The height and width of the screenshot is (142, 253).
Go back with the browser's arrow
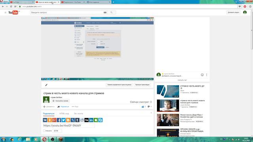(x=3, y=6)
